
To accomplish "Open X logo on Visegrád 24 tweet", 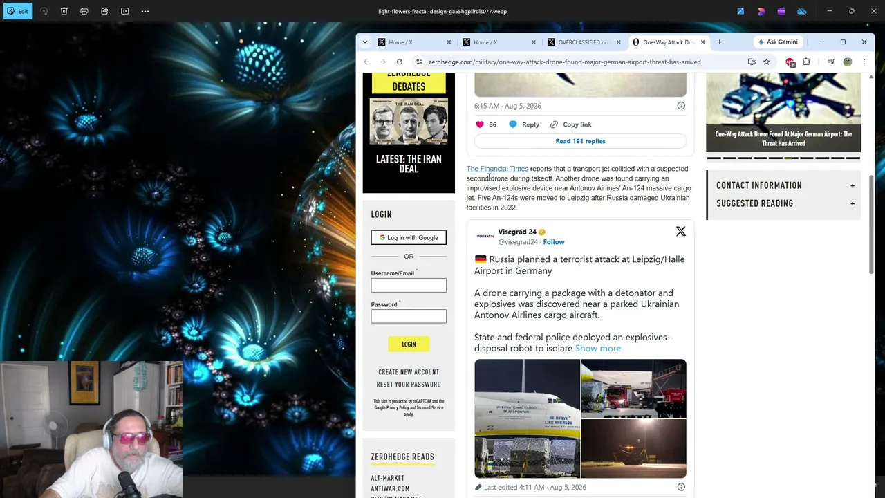I will (681, 232).
